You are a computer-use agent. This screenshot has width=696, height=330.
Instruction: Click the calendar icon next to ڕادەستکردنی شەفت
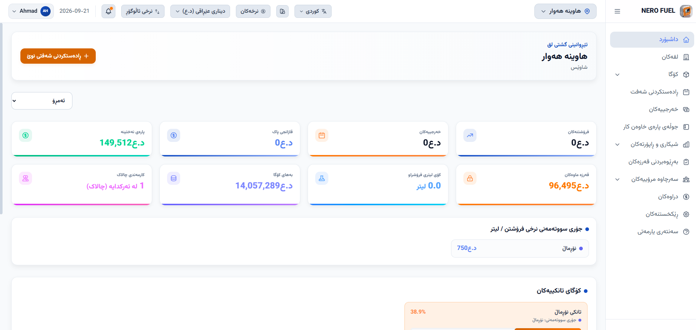686,92
